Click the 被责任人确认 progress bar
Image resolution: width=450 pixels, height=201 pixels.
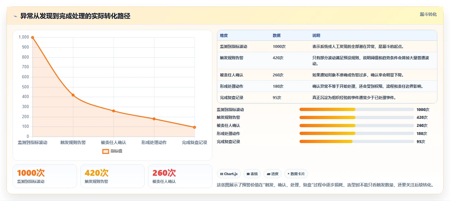click(357, 126)
